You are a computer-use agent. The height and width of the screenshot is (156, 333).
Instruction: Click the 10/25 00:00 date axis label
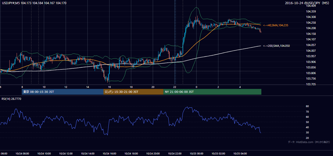pos(196,153)
